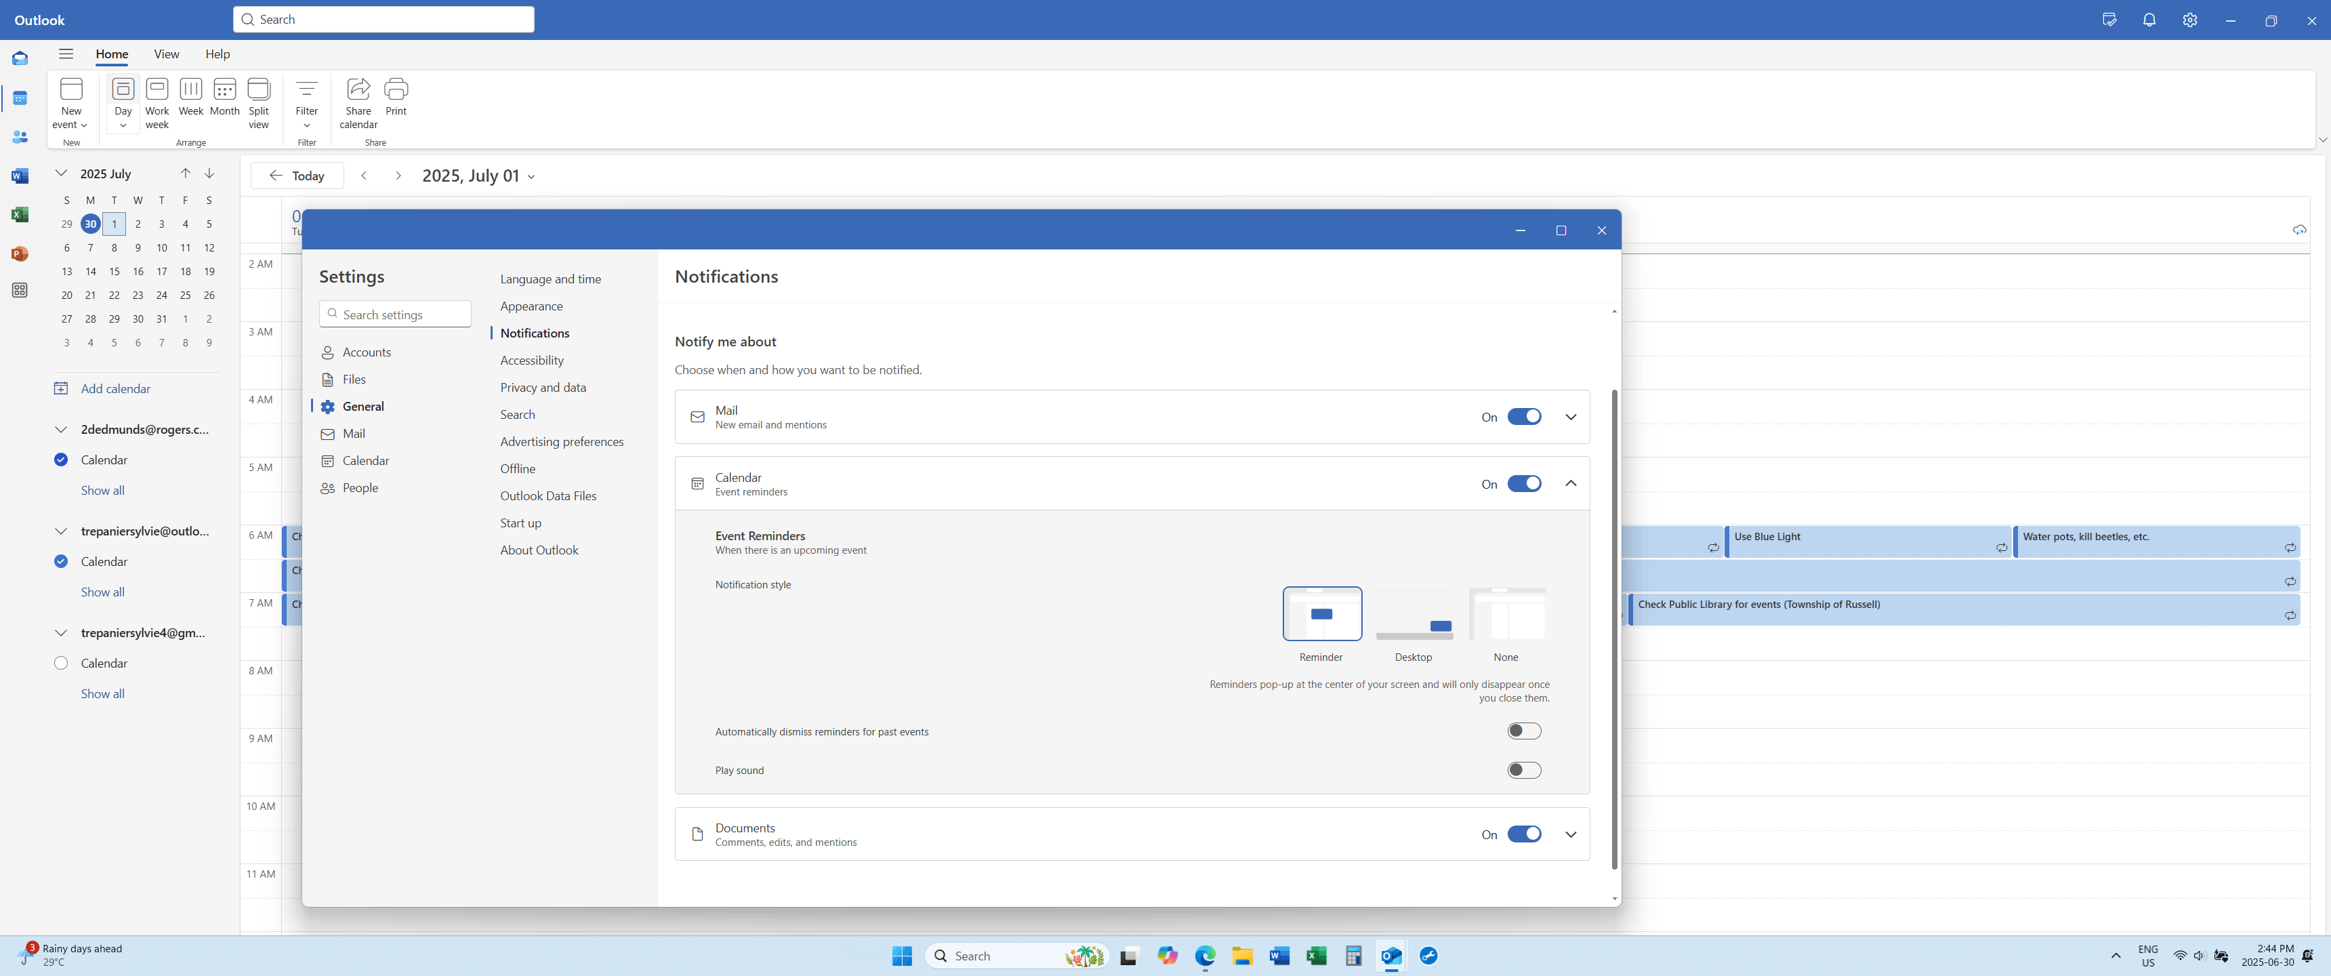The width and height of the screenshot is (2331, 976).
Task: Click the Add calendar link
Action: tap(115, 388)
